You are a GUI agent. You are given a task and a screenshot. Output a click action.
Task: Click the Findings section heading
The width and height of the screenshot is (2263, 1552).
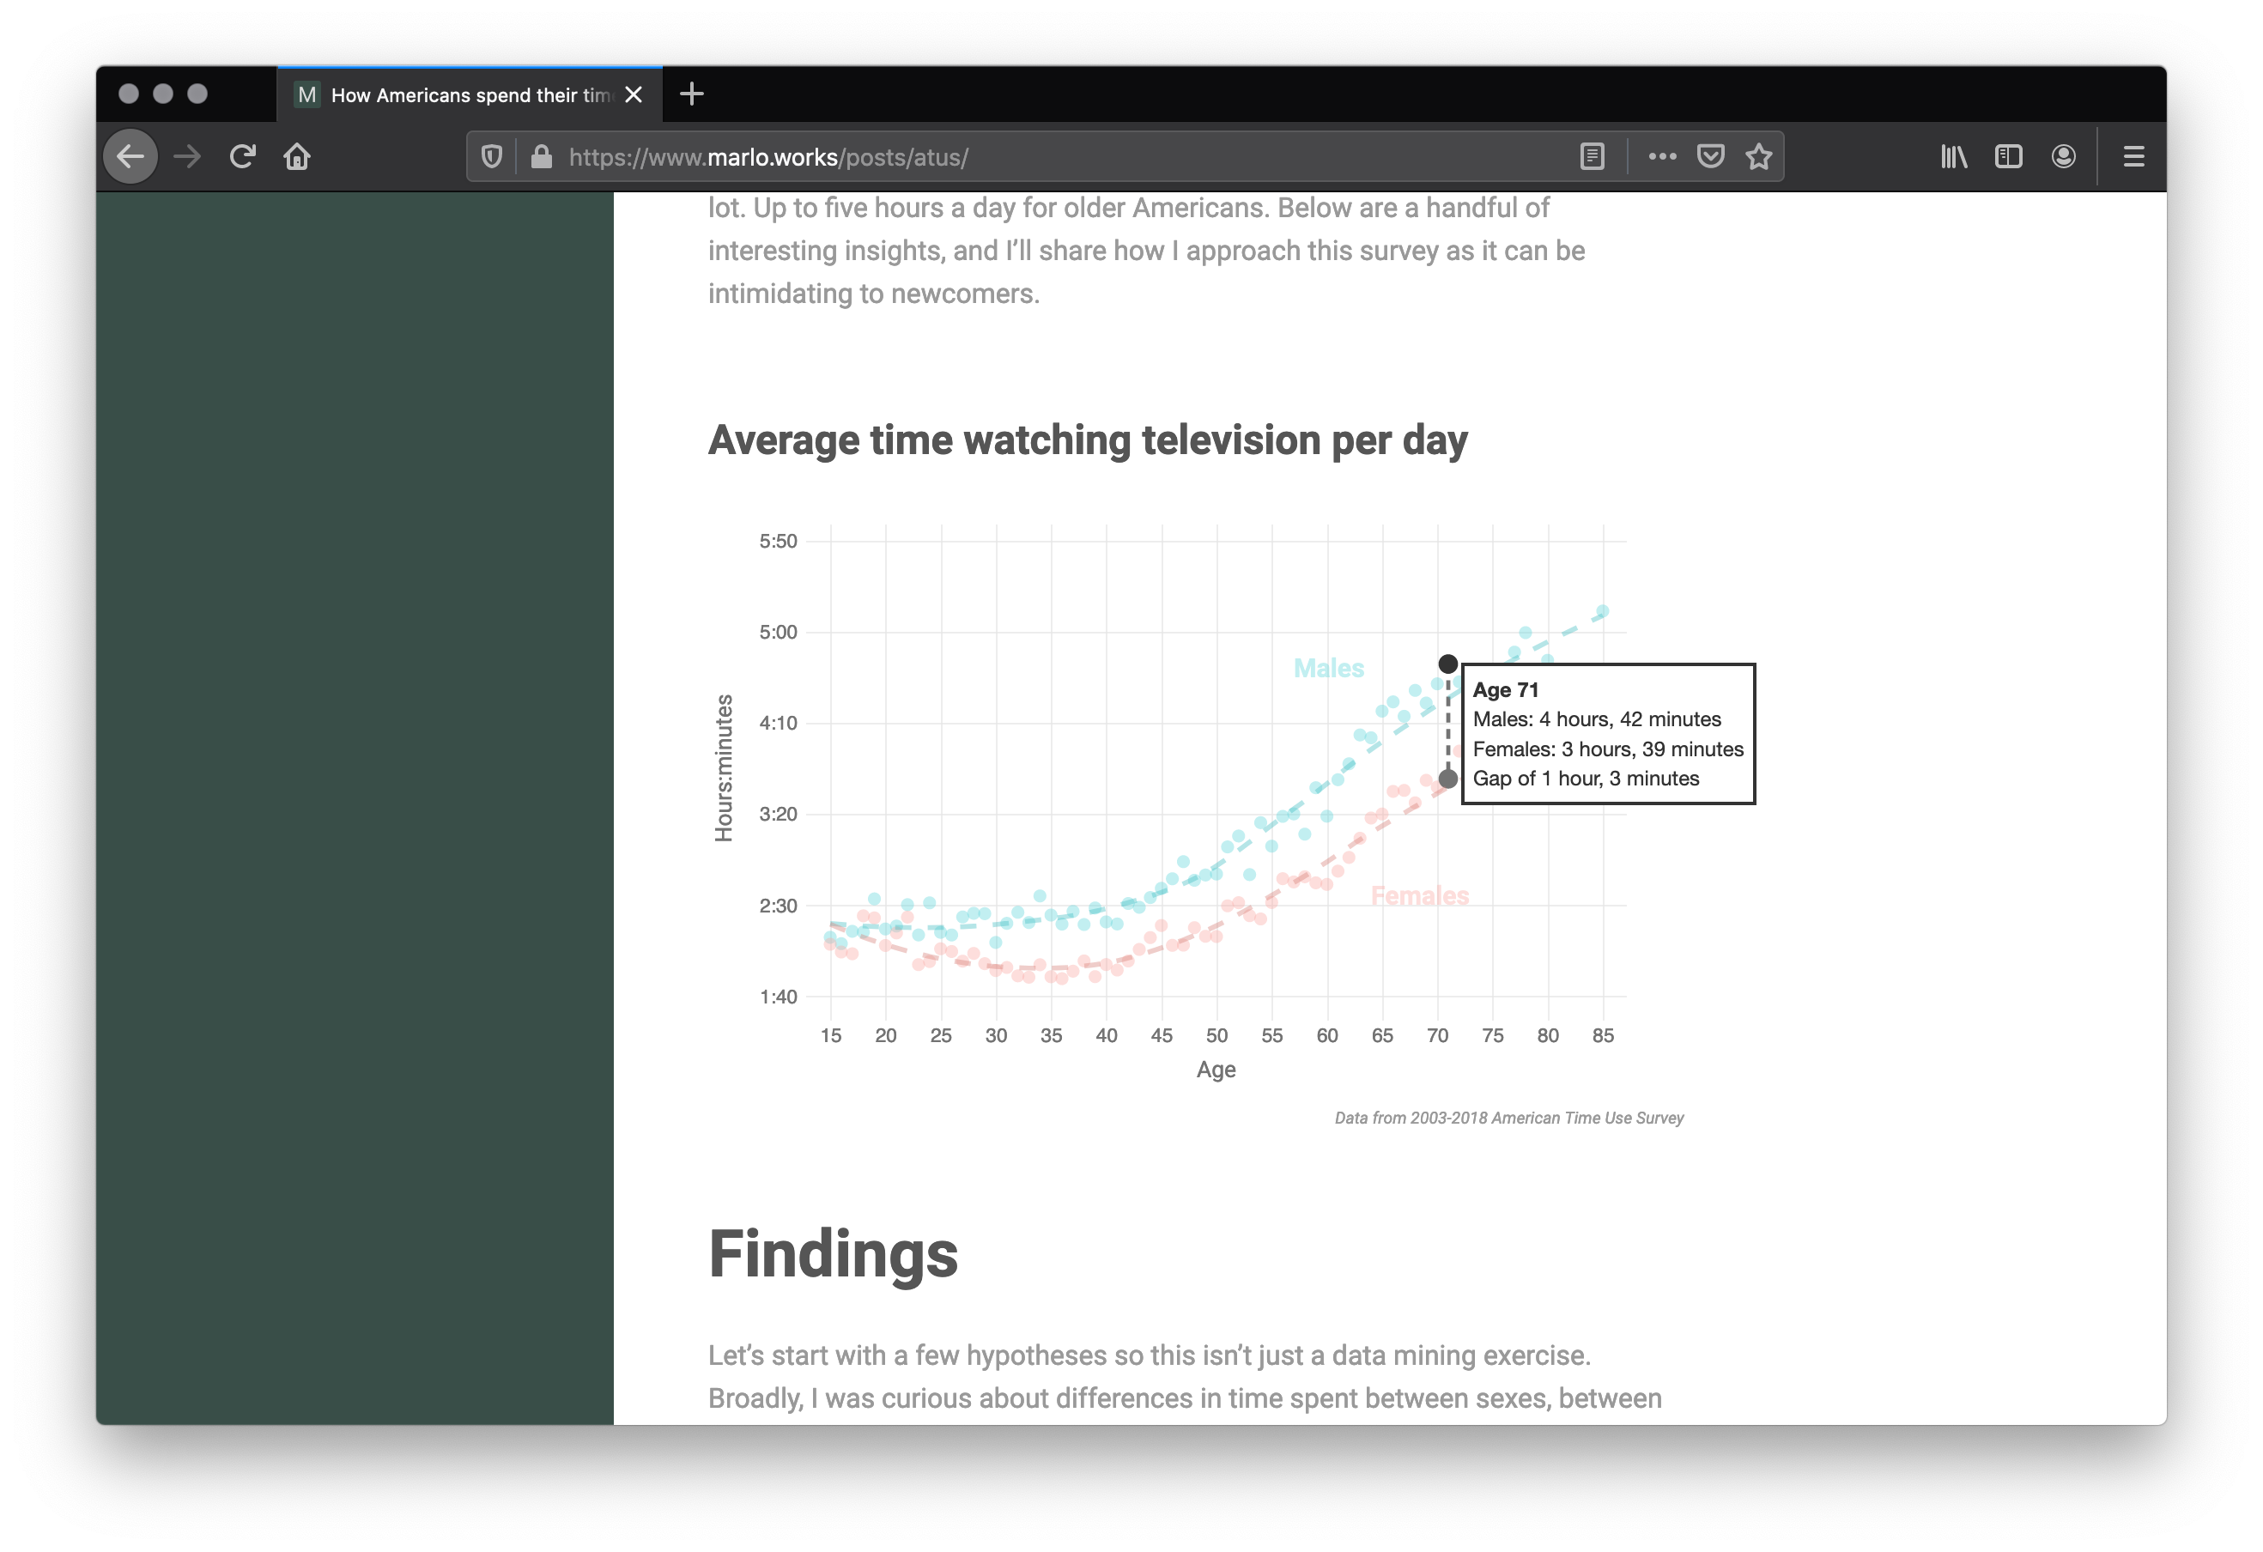pyautogui.click(x=833, y=1254)
